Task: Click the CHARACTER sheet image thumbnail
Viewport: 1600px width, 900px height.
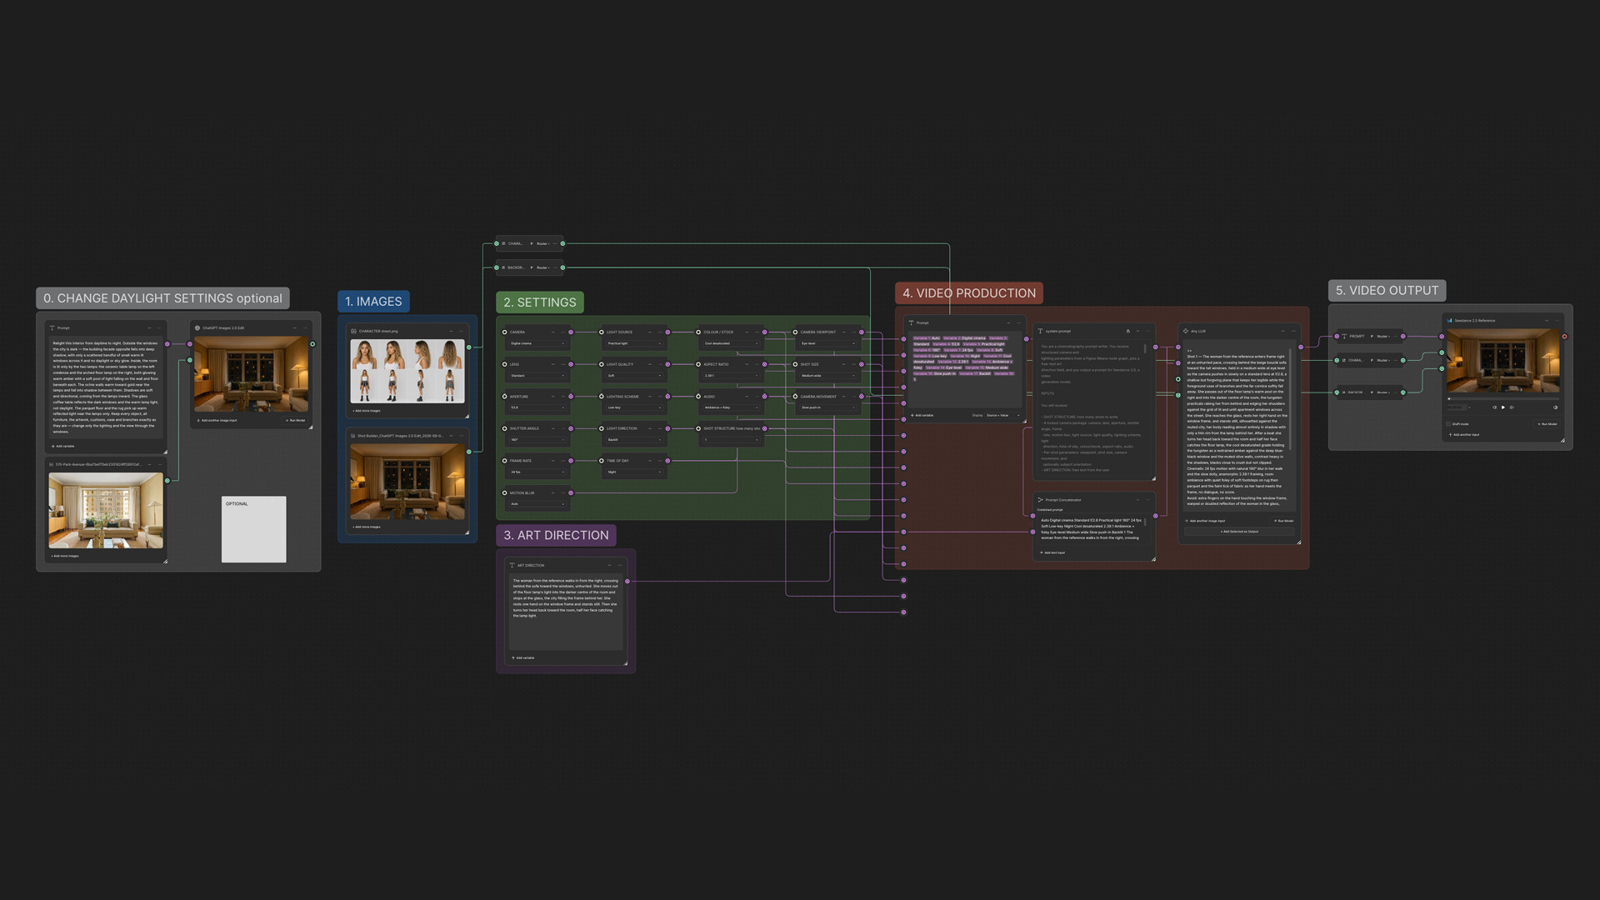Action: (407, 371)
